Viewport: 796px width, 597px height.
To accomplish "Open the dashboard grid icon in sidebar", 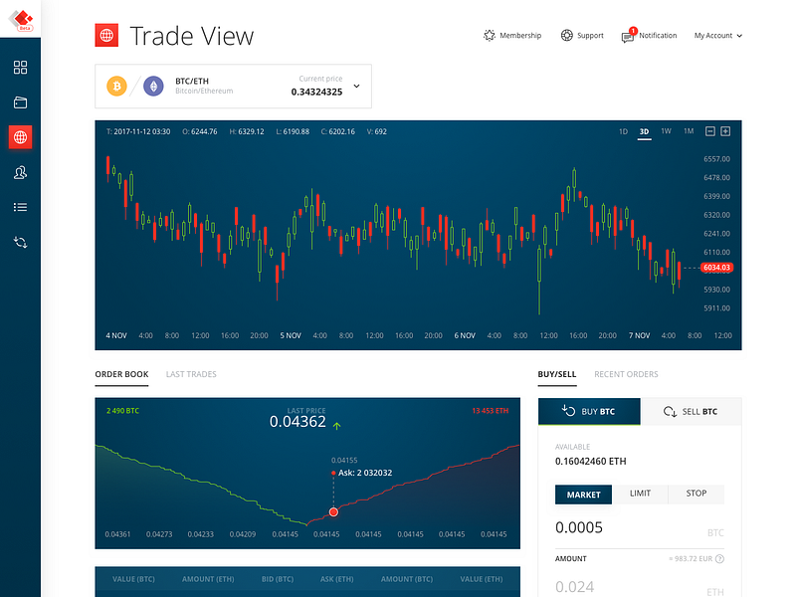I will 22,67.
